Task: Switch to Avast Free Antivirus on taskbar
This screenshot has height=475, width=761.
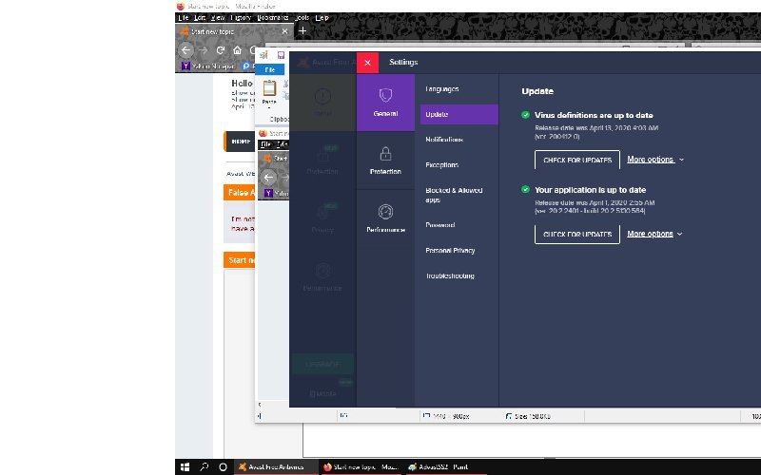Action: coord(276,466)
